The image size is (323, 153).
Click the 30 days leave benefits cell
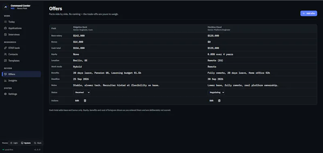(107, 73)
